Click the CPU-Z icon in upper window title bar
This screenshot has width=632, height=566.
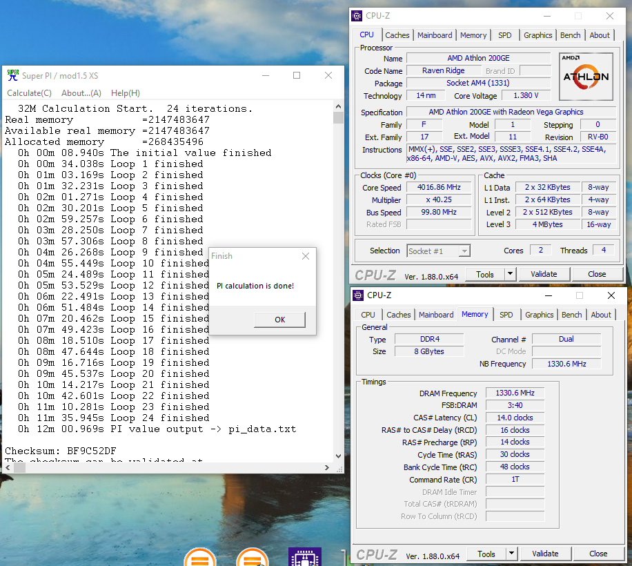(357, 16)
